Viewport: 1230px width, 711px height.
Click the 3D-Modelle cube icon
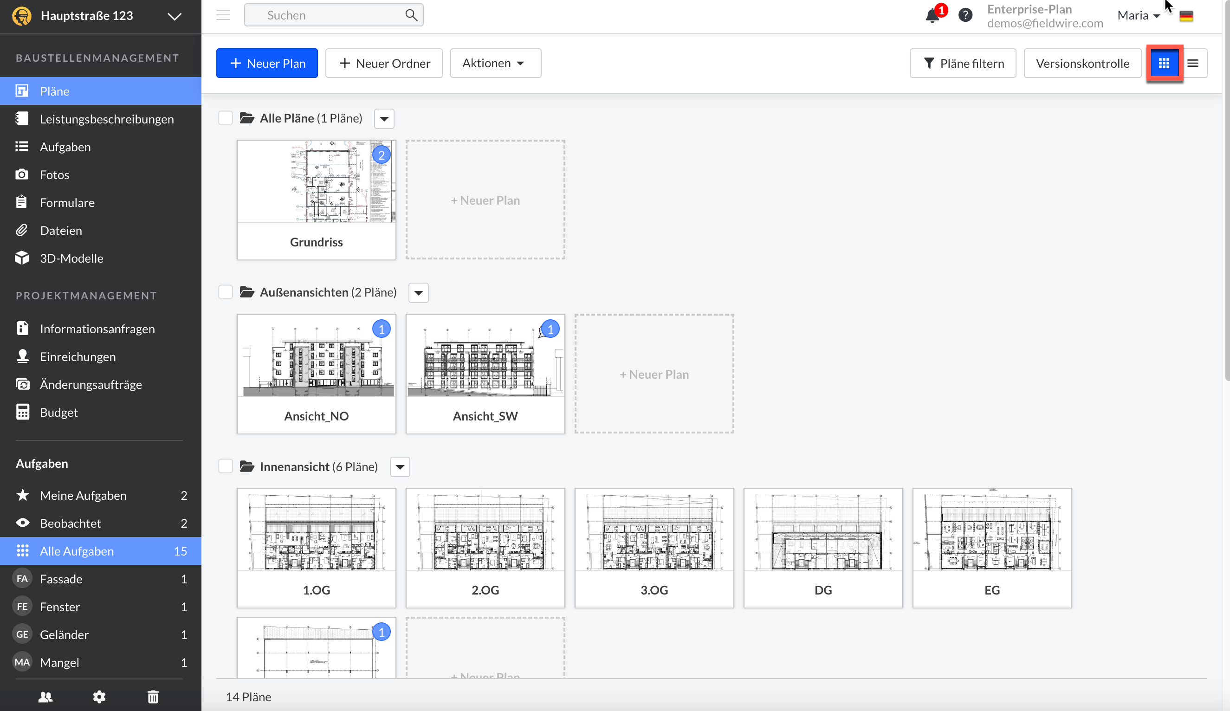click(22, 258)
